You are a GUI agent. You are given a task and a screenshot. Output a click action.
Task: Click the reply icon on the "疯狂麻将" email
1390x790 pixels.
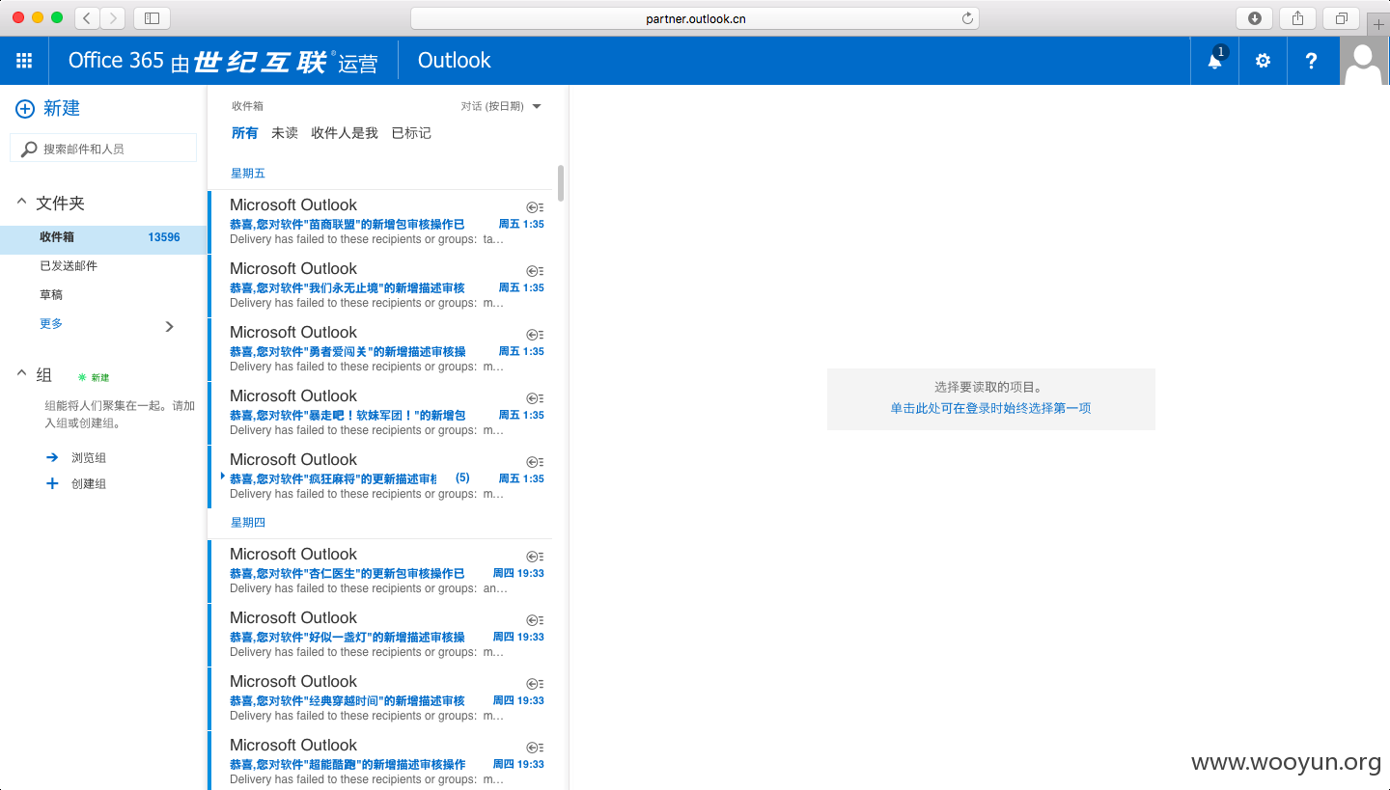[x=535, y=462]
